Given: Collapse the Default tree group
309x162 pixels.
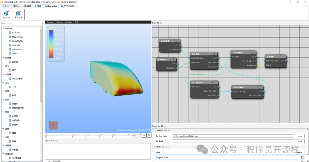Looking at the screenshot, I should pos(3,29).
